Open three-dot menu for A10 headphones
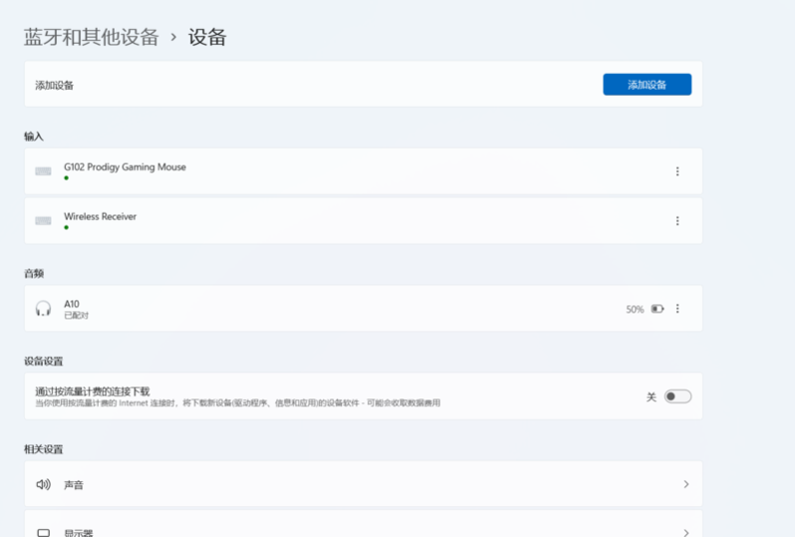 click(x=677, y=309)
